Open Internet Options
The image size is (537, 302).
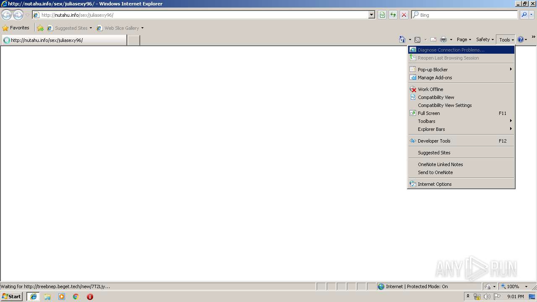point(461,184)
